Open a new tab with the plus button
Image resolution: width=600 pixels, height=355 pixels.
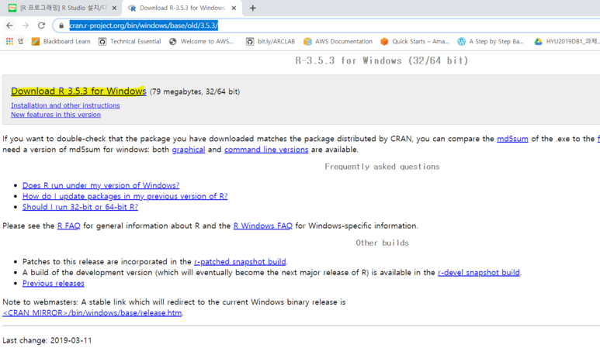point(252,8)
